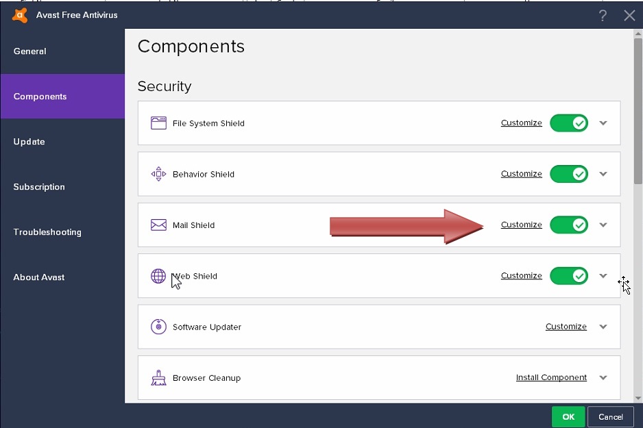This screenshot has width=643, height=428.
Task: Open the General settings tab
Action: [62, 51]
